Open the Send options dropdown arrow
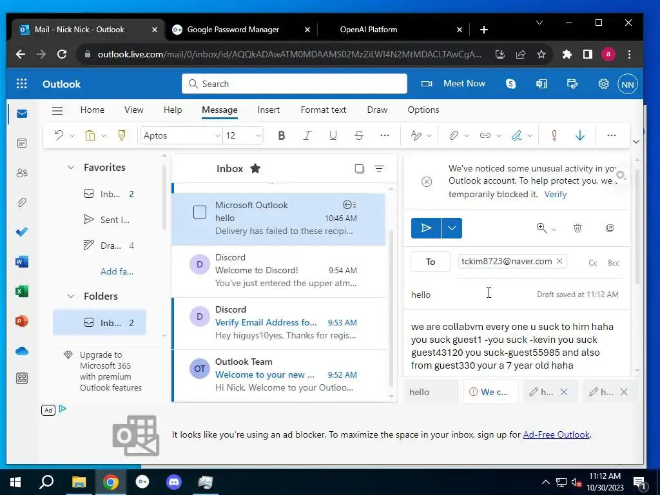 (452, 228)
